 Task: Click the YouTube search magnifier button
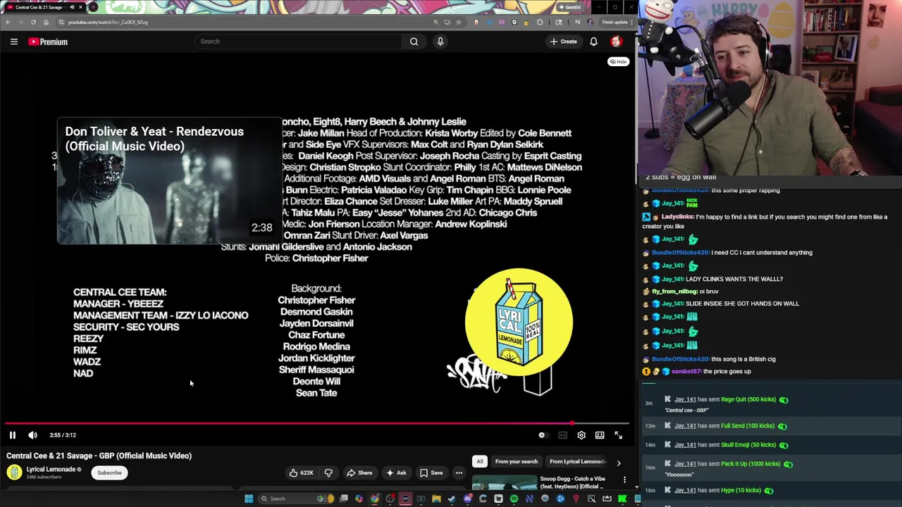[414, 42]
